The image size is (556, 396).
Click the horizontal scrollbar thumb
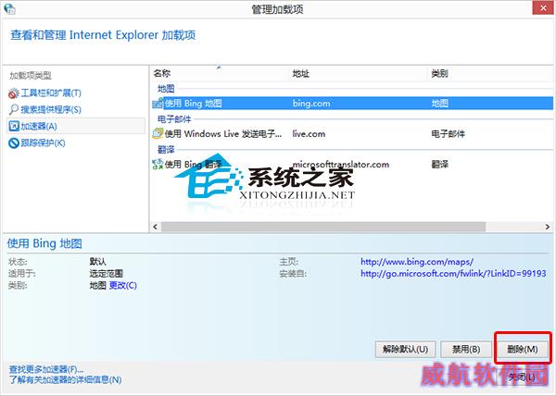(323, 227)
